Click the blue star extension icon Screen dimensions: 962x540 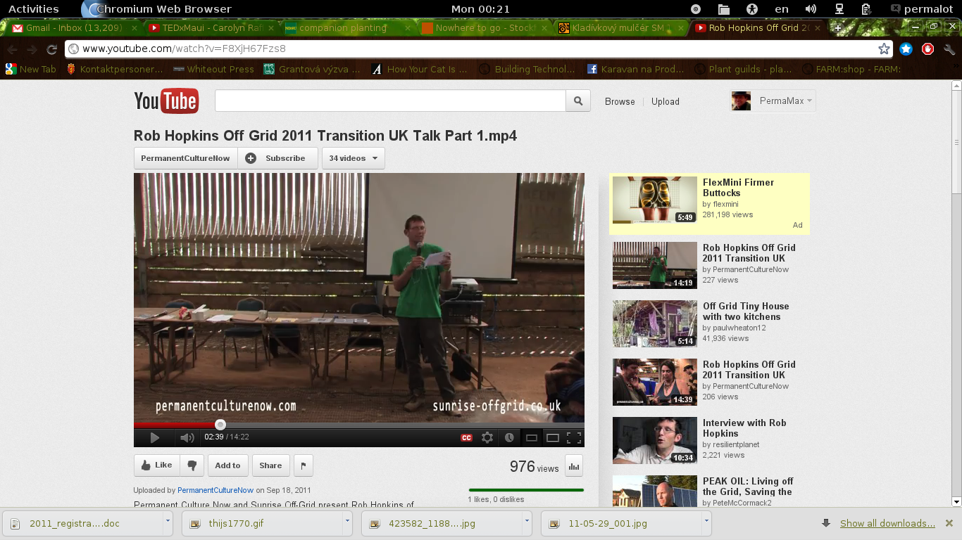[x=906, y=49]
